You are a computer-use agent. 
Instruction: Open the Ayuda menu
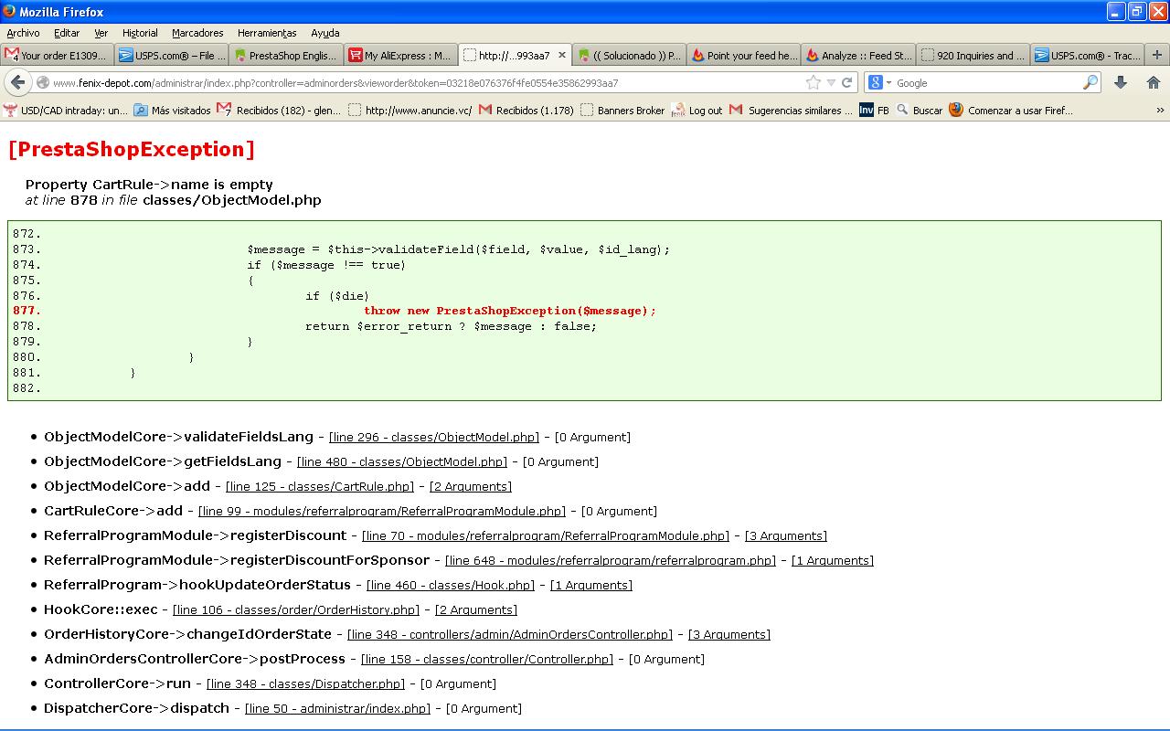point(325,33)
